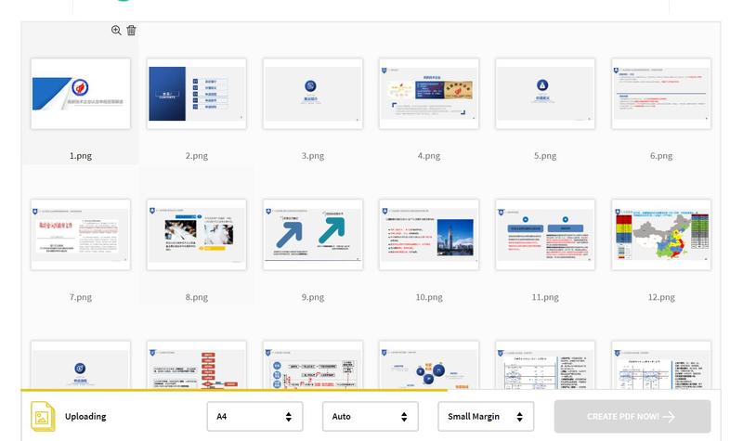Viewport: 743px width, 441px height.
Task: Click the 3.png thumbnail
Action: click(313, 94)
